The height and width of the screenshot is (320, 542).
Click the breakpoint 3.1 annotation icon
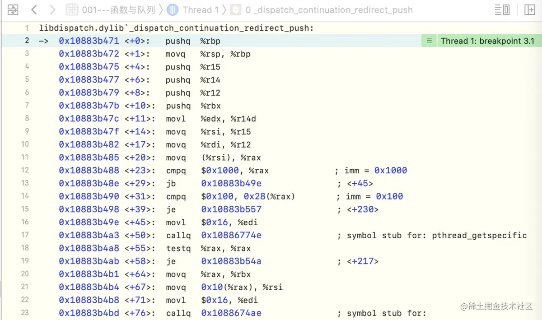coord(429,41)
